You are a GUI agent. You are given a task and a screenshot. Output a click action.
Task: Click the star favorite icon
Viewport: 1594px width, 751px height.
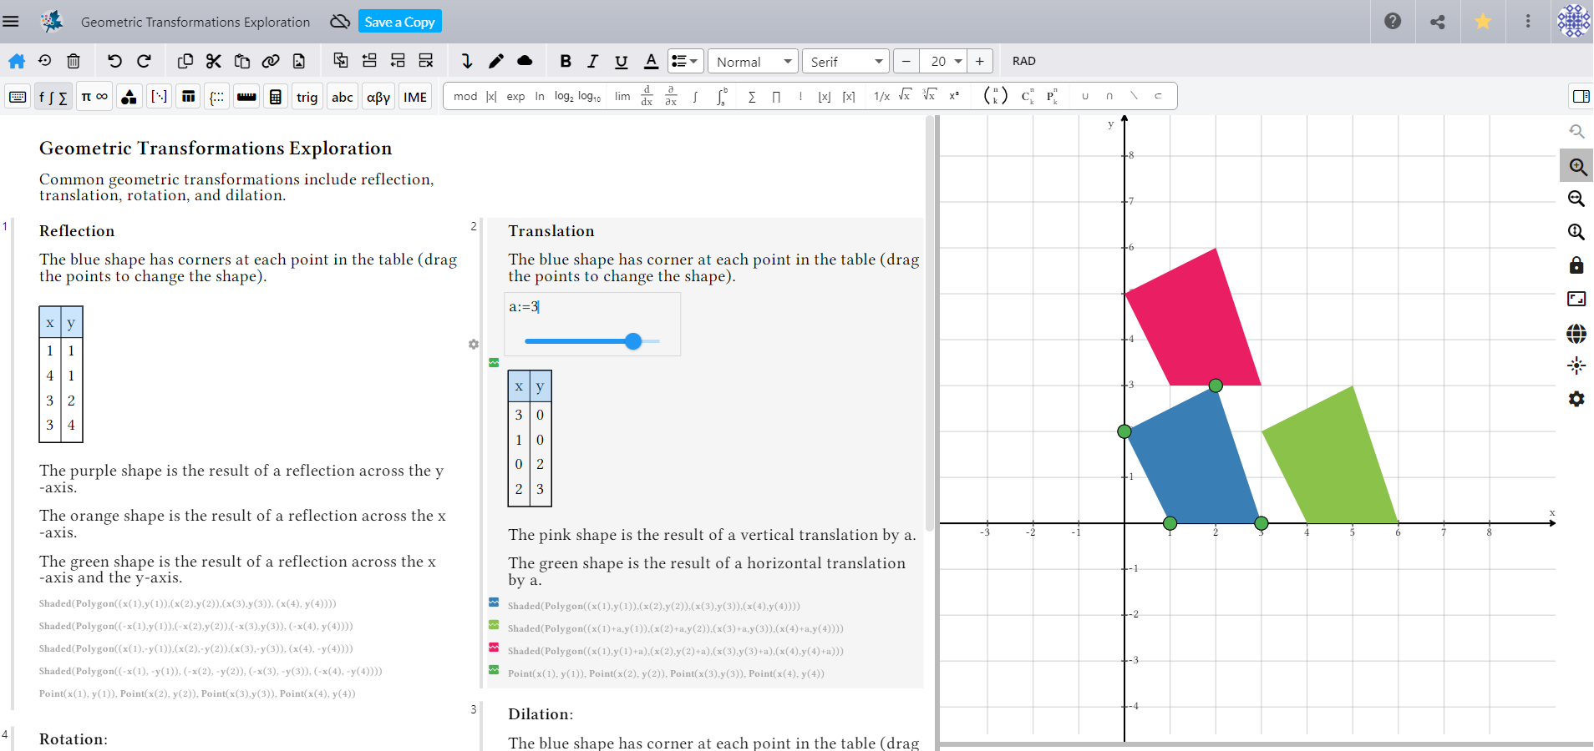pyautogui.click(x=1482, y=22)
